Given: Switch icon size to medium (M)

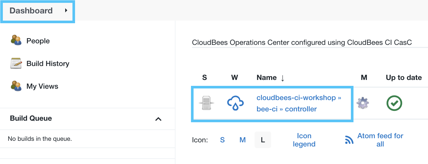Looking at the screenshot, I should (x=242, y=140).
